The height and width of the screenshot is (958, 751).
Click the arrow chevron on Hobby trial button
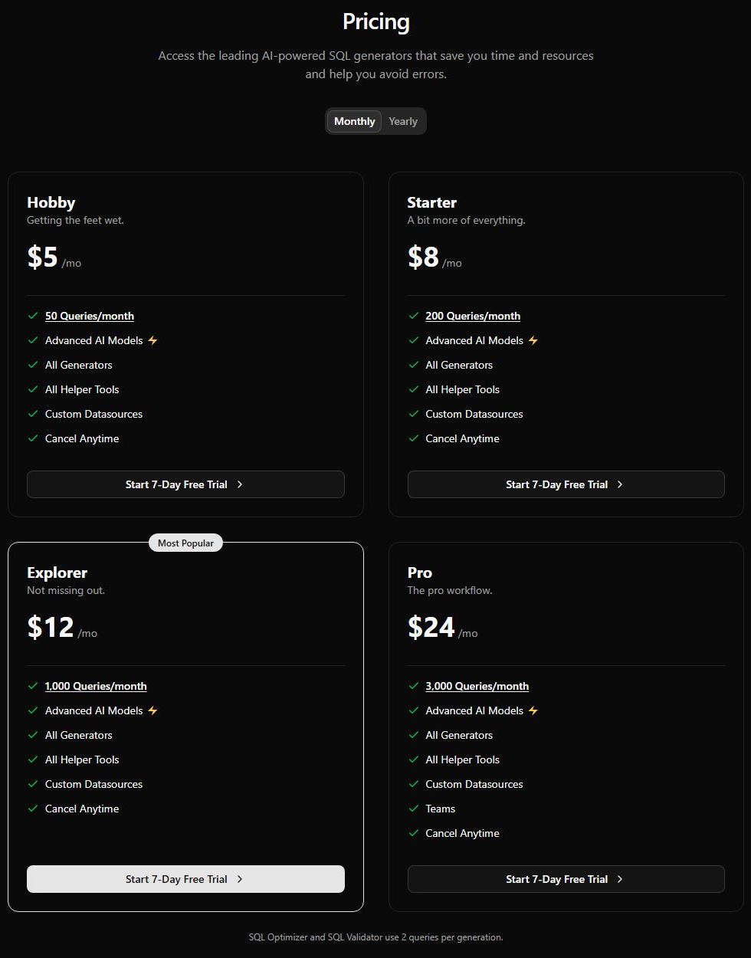(240, 484)
